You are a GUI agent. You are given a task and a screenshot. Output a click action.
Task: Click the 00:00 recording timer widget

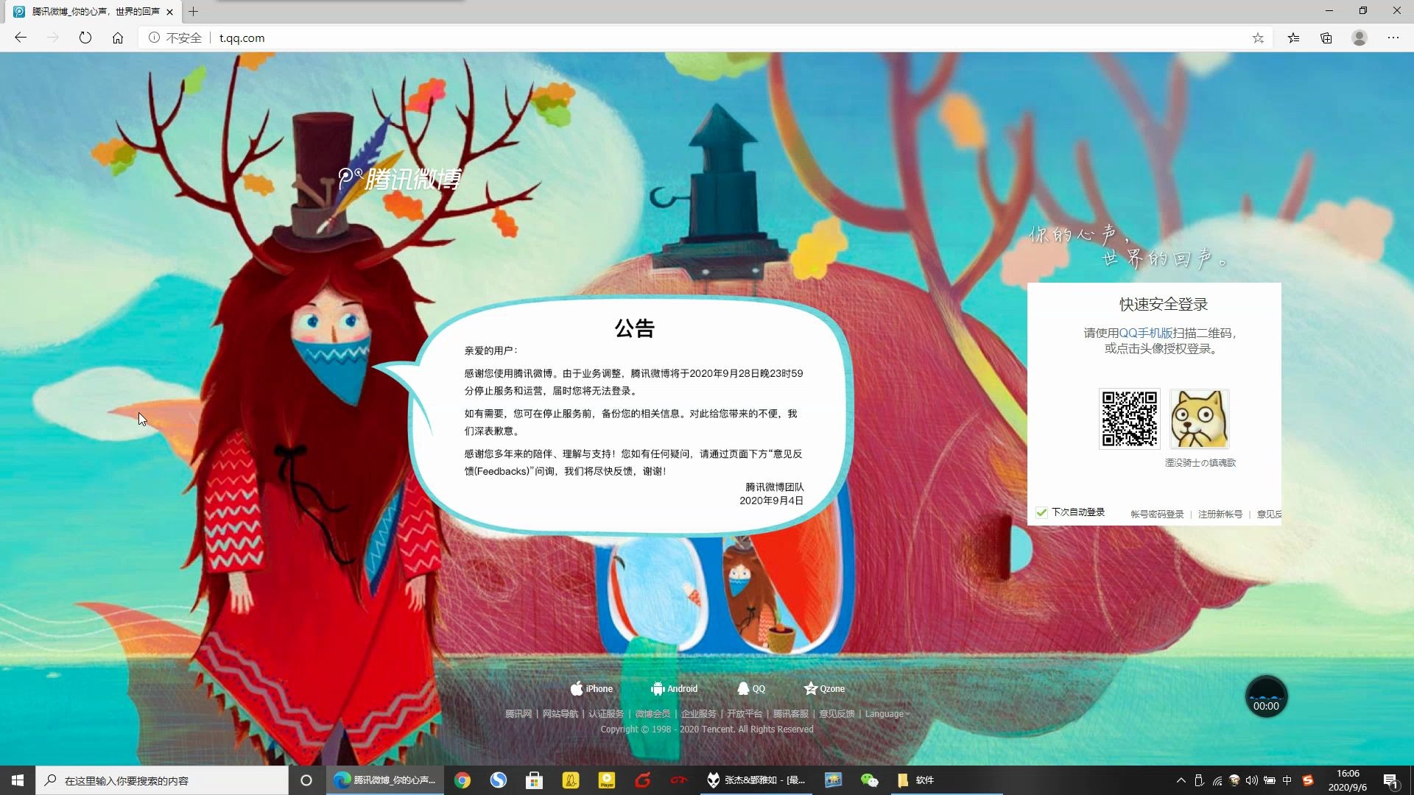[x=1266, y=696]
